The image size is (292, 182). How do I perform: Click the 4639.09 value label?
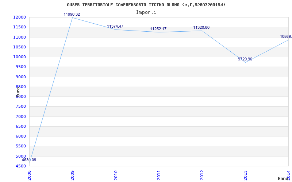tap(29, 160)
